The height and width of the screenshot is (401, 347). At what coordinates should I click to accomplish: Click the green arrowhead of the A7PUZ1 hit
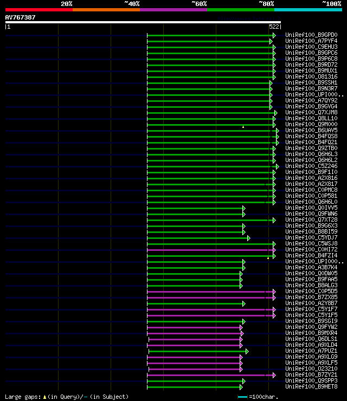click(x=247, y=351)
